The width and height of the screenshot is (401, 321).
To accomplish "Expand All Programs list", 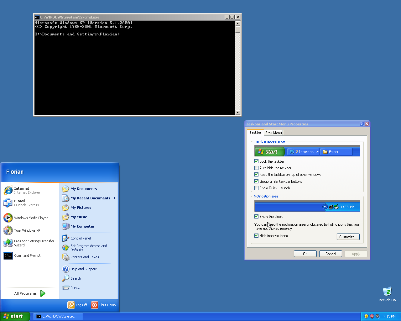I will point(30,293).
